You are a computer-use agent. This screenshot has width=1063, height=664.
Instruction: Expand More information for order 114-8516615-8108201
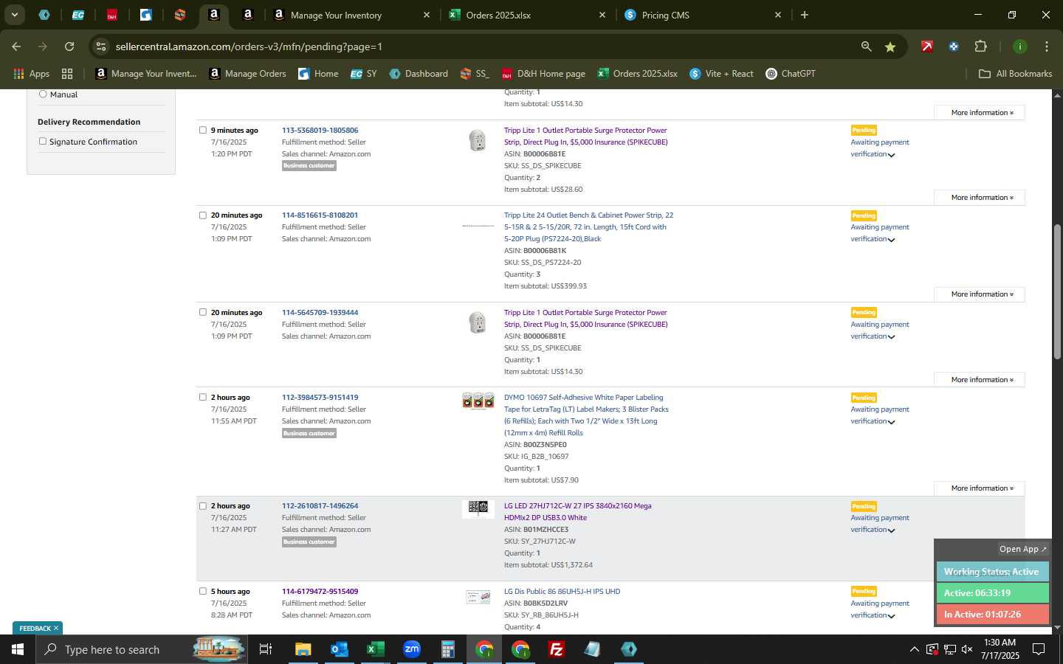click(979, 294)
